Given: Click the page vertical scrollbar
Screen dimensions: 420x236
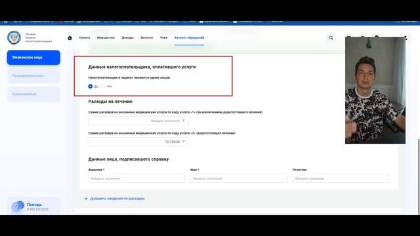Looking at the screenshot, I should [x=419, y=176].
